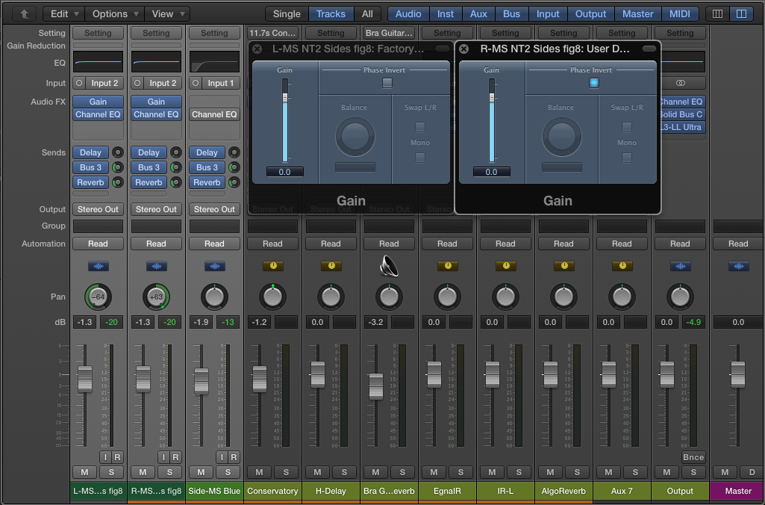The image size is (765, 505).
Task: Click yellow aux icon on Aux 7 channel
Action: pyautogui.click(x=622, y=266)
